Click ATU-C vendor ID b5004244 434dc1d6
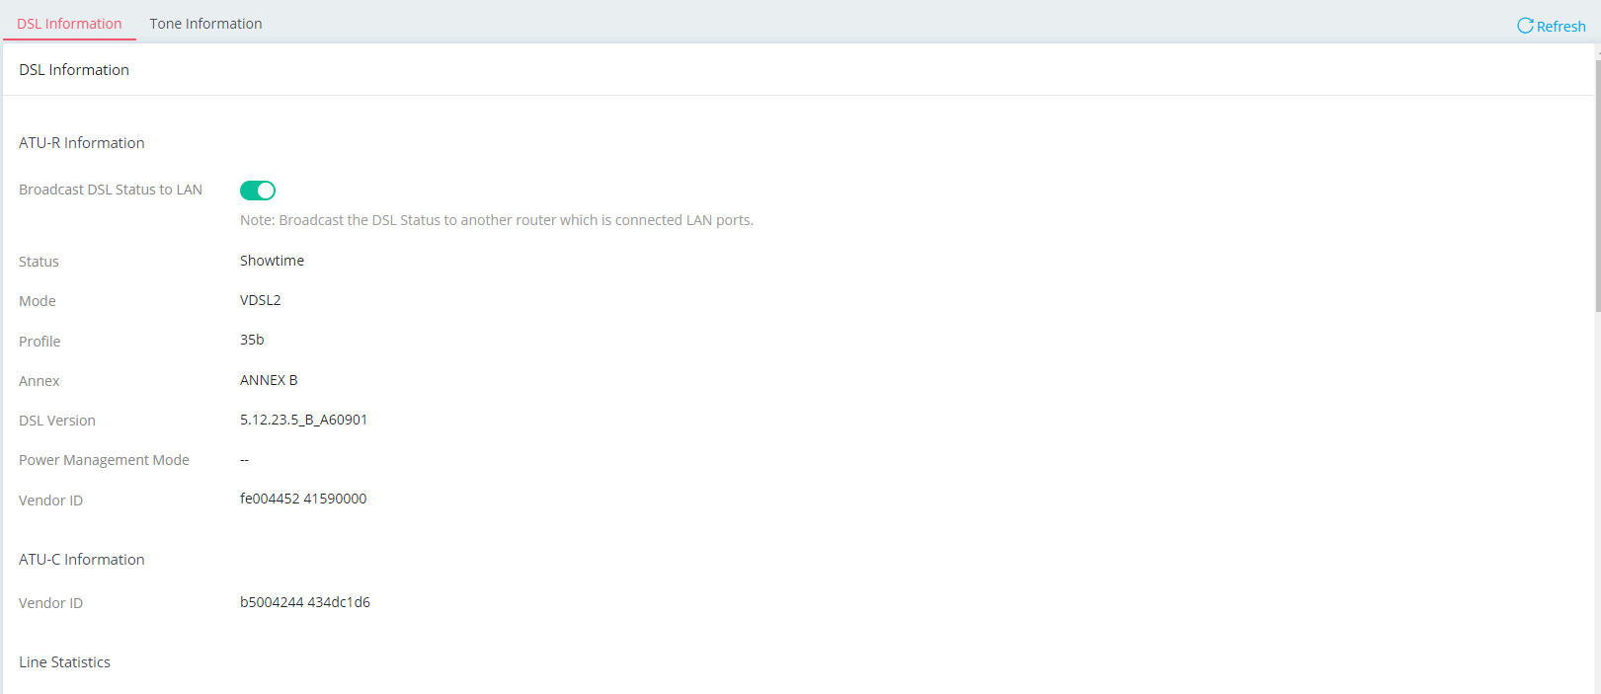The width and height of the screenshot is (1601, 694). [x=305, y=602]
